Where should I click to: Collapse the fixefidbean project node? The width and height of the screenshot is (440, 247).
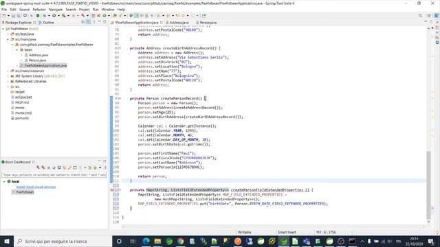pyautogui.click(x=3, y=29)
